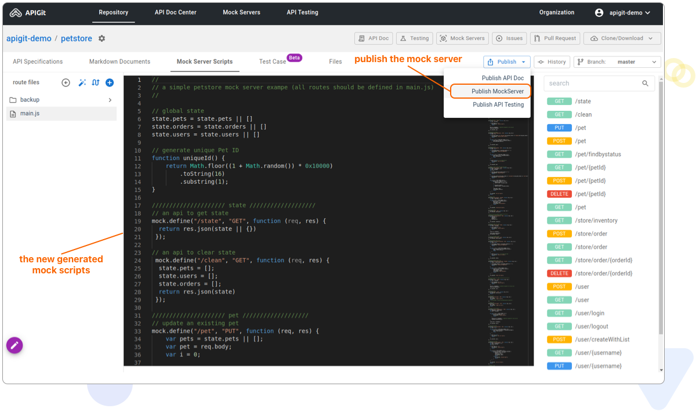The image size is (696, 419).
Task: Open the apigit-demo account menu
Action: tap(622, 12)
